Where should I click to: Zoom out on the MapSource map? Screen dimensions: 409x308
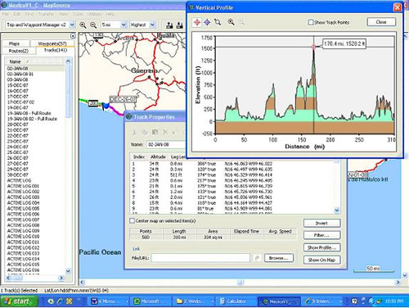[x=93, y=25]
